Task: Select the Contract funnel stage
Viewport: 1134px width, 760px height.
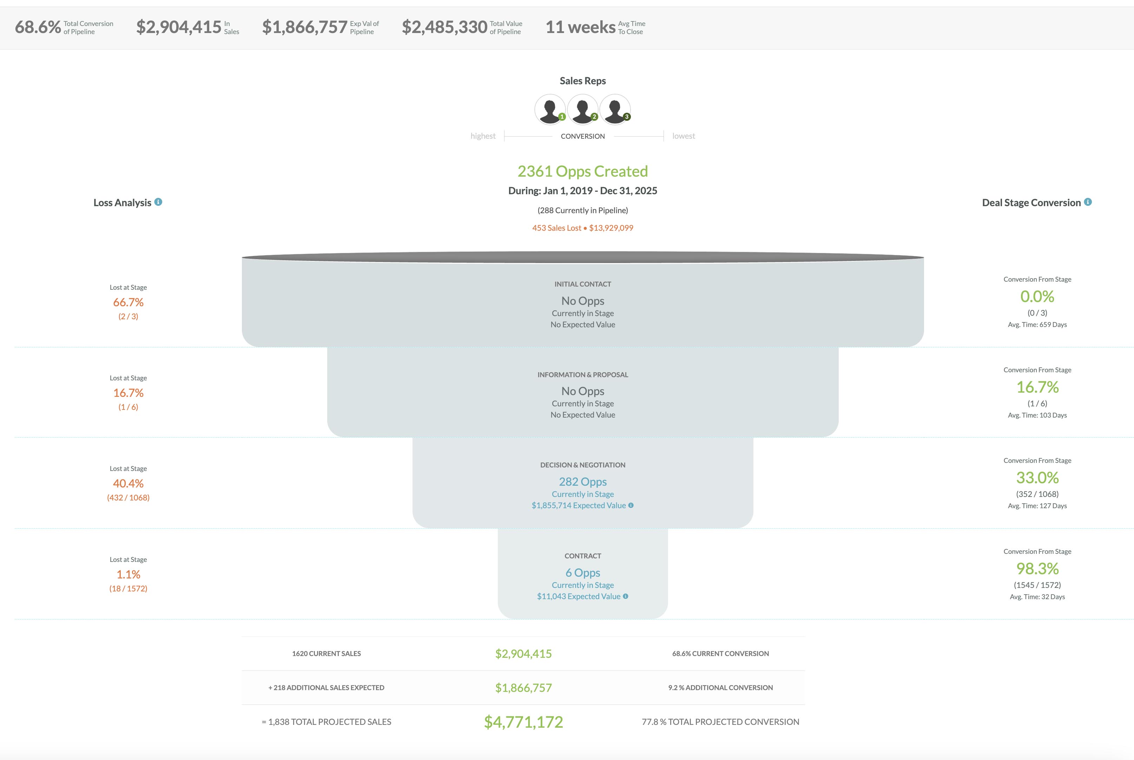Action: coord(583,574)
